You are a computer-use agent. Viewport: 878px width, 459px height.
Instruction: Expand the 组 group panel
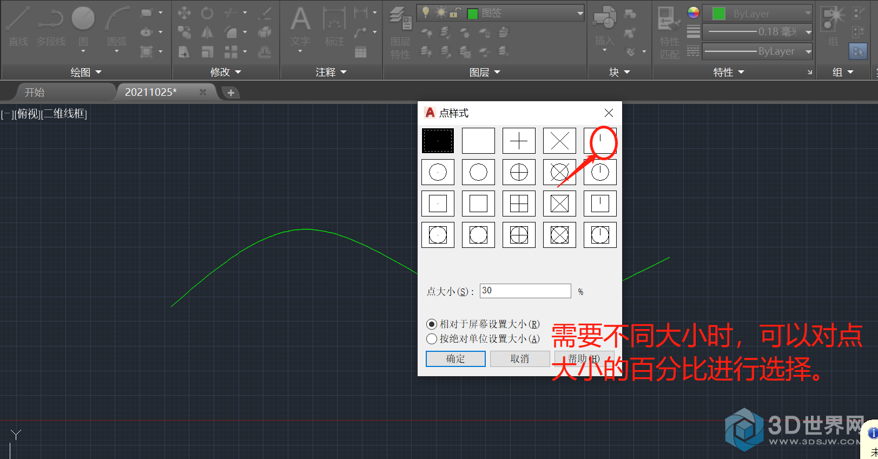click(x=843, y=72)
